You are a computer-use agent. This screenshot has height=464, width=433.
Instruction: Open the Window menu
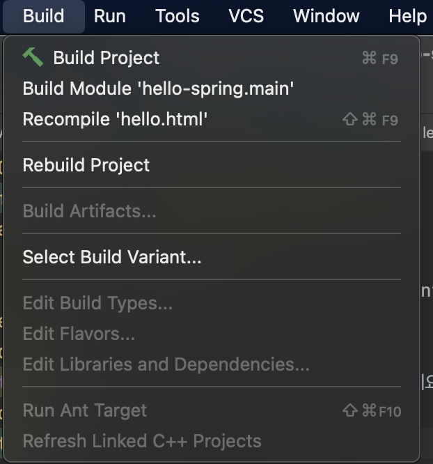click(326, 16)
